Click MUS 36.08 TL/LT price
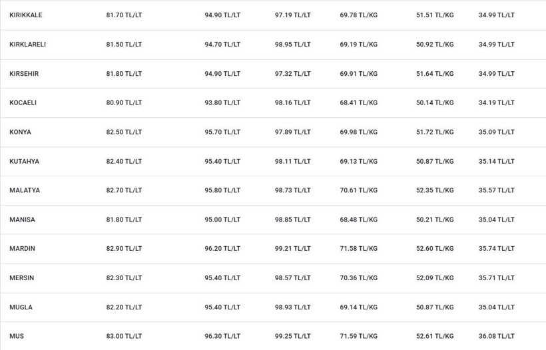The image size is (546, 350). tap(496, 336)
